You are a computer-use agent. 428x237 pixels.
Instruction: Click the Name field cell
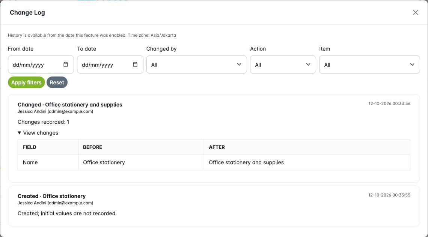(48, 162)
